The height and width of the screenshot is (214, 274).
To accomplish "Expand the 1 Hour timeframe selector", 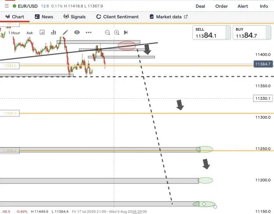I will coord(14,33).
